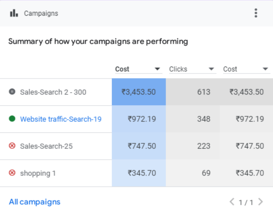Click the Campaigns bar chart icon

(x=14, y=13)
